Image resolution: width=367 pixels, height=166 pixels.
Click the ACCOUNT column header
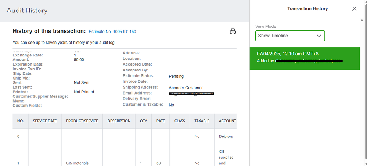click(x=227, y=121)
